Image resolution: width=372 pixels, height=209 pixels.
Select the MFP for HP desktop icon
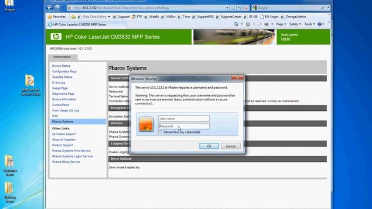30,85
